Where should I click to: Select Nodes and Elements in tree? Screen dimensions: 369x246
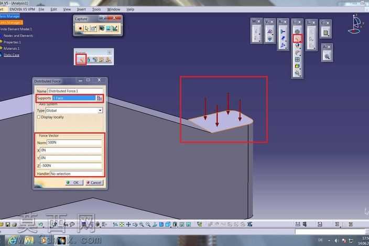click(18, 36)
